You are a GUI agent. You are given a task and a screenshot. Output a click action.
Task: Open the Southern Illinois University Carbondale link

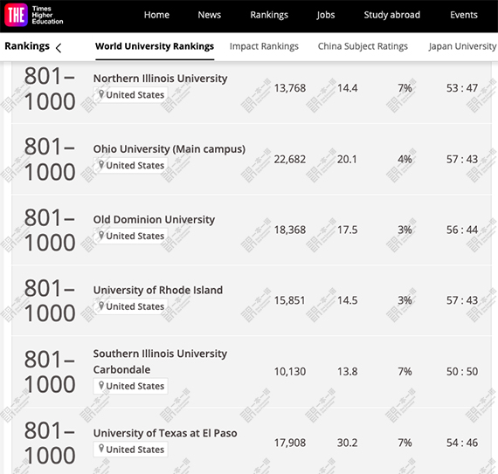coord(160,361)
